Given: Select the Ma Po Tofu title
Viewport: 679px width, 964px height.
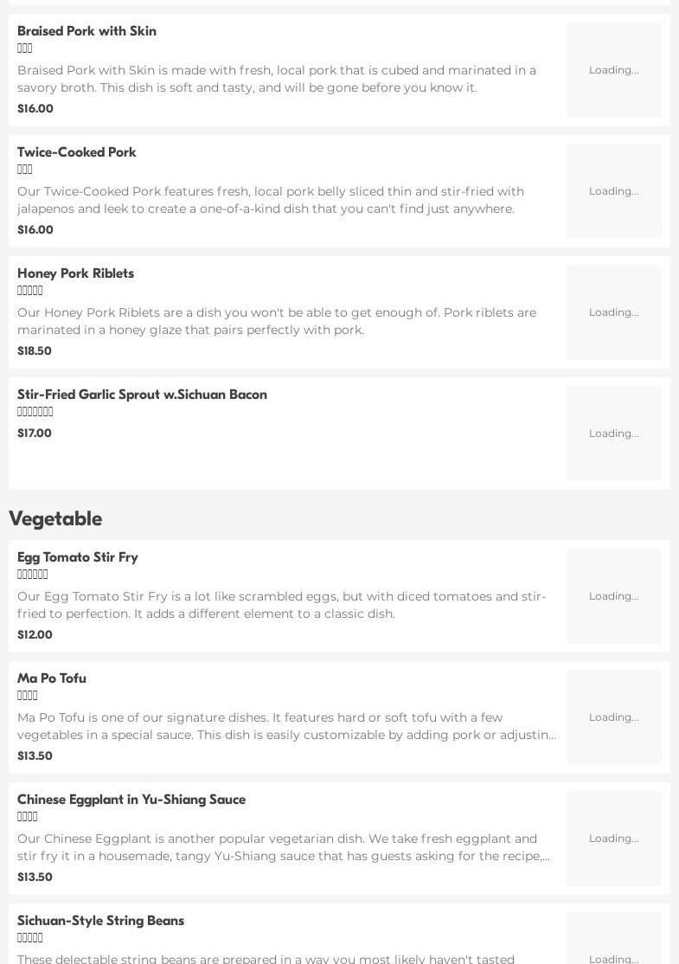Looking at the screenshot, I should [52, 678].
